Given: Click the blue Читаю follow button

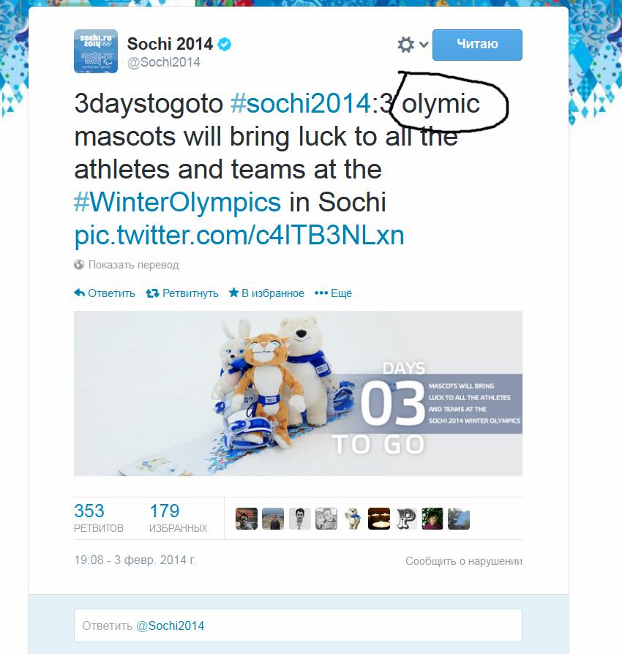Looking at the screenshot, I should [477, 45].
